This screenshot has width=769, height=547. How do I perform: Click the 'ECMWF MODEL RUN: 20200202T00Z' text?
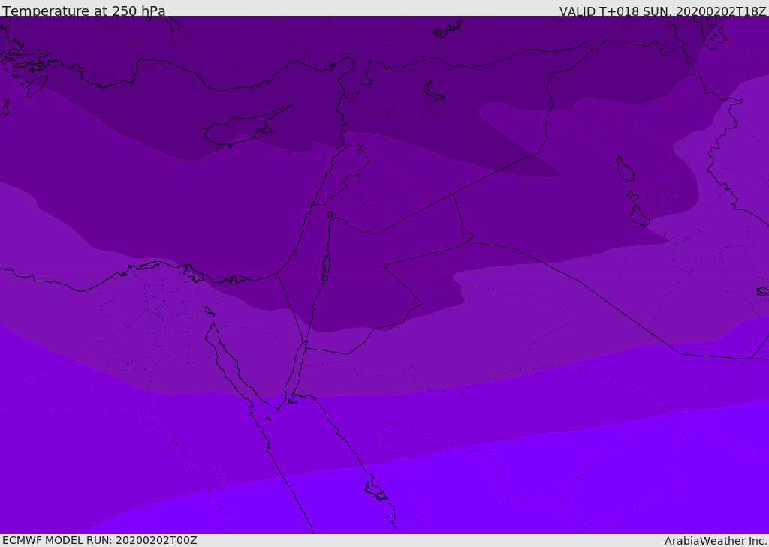(x=100, y=540)
